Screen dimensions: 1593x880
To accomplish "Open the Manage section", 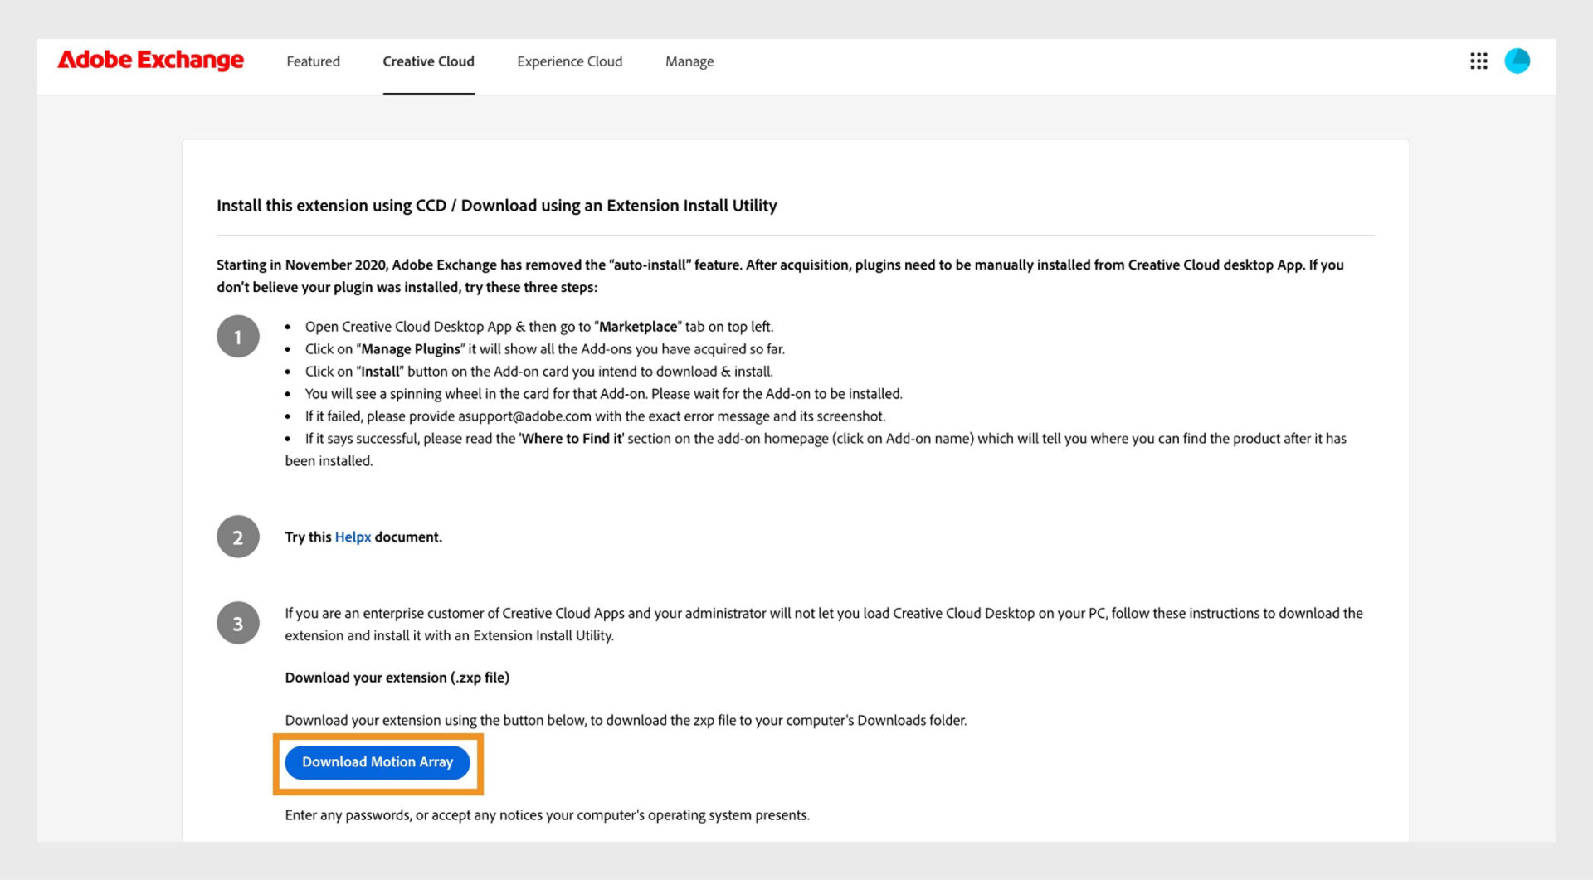I will coord(689,61).
